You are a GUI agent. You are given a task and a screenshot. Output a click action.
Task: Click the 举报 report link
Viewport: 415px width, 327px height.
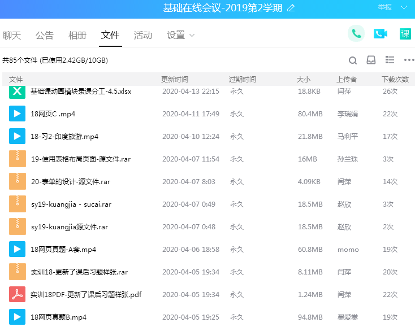(x=385, y=7)
